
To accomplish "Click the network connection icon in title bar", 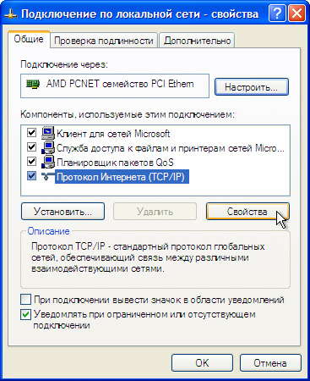I will coord(11,14).
